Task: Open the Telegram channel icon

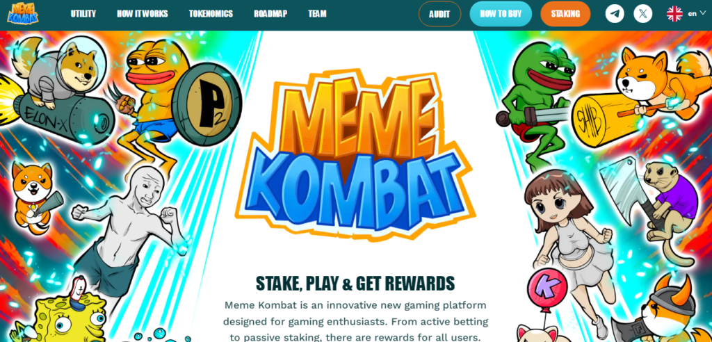Action: click(x=615, y=14)
